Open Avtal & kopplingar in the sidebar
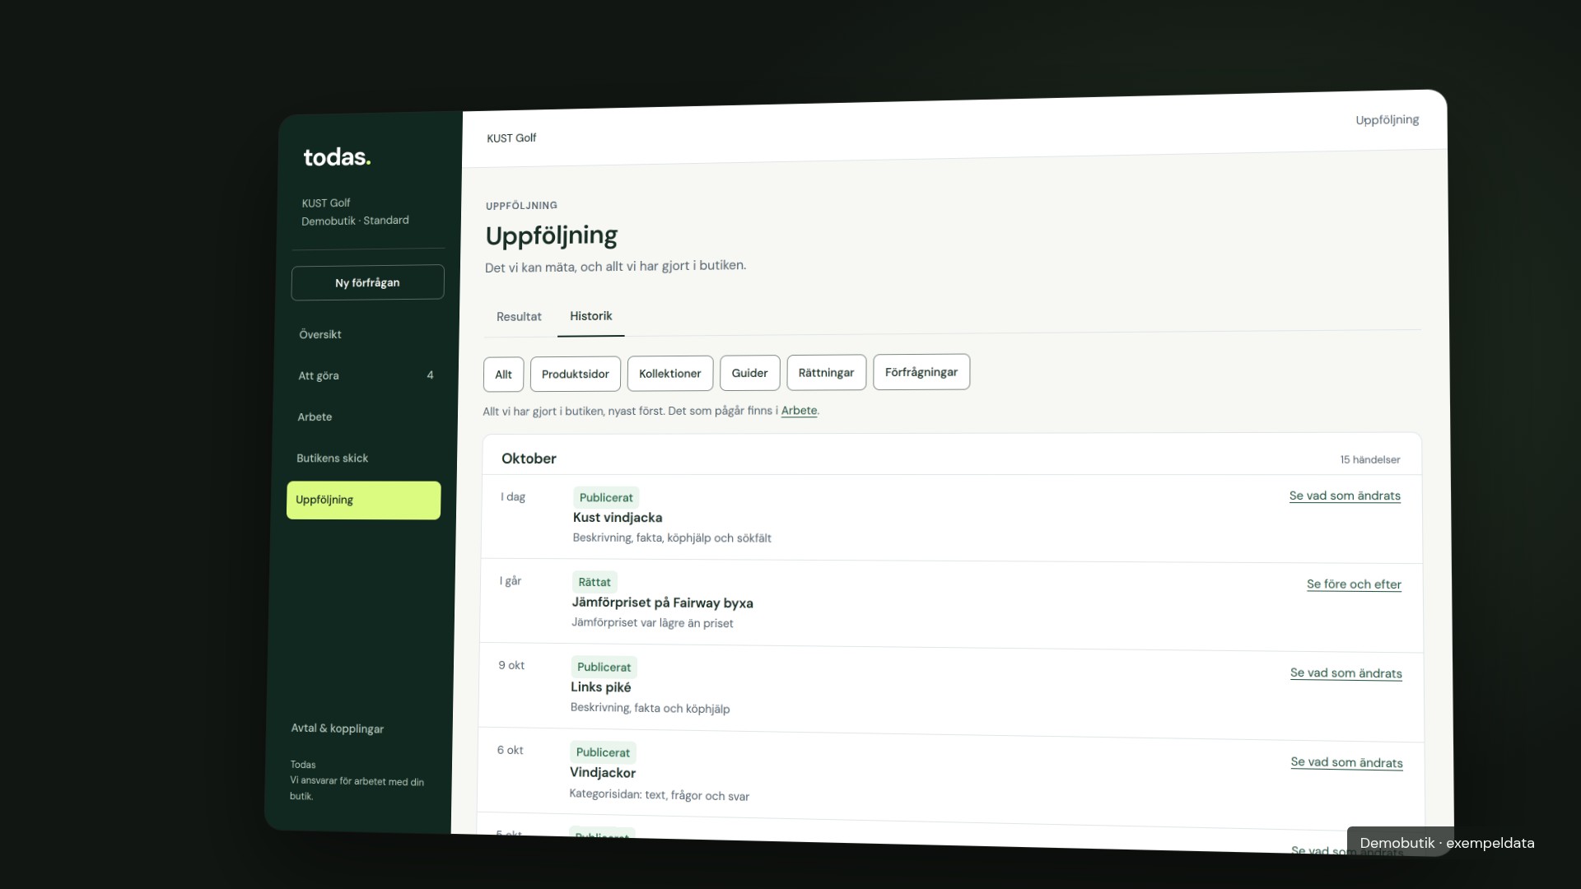1581x889 pixels. coord(337,728)
